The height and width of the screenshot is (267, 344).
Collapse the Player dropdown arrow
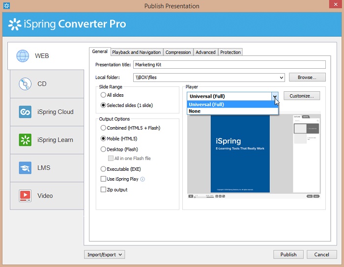pyautogui.click(x=275, y=96)
